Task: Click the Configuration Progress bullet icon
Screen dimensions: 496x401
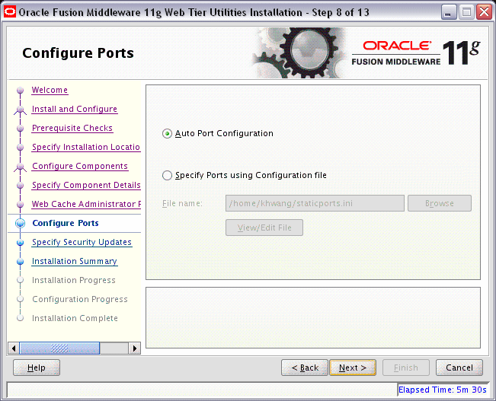Action: click(x=21, y=299)
